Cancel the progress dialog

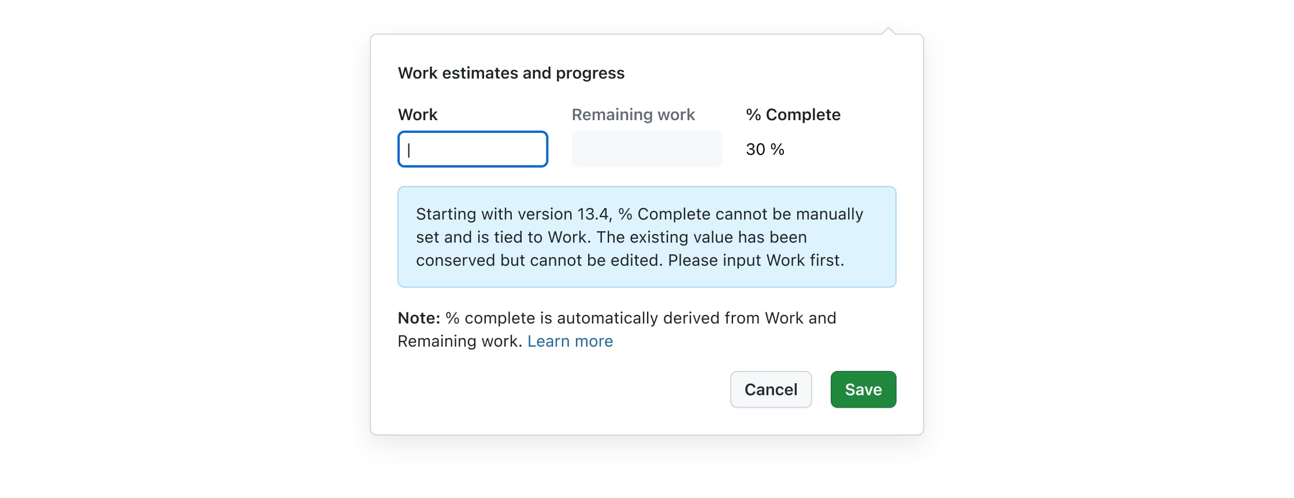click(771, 389)
